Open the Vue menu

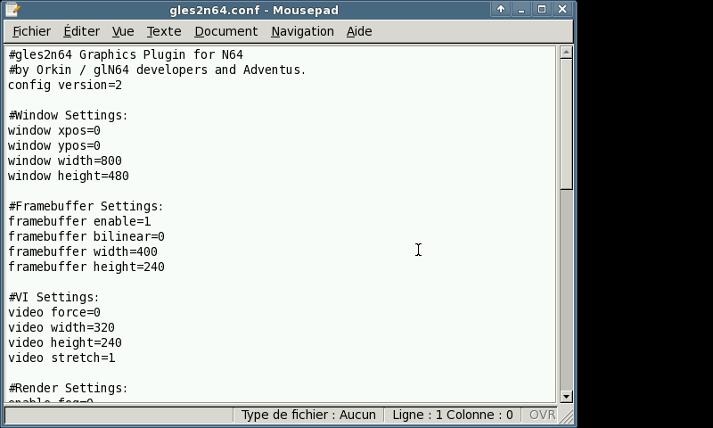point(123,31)
